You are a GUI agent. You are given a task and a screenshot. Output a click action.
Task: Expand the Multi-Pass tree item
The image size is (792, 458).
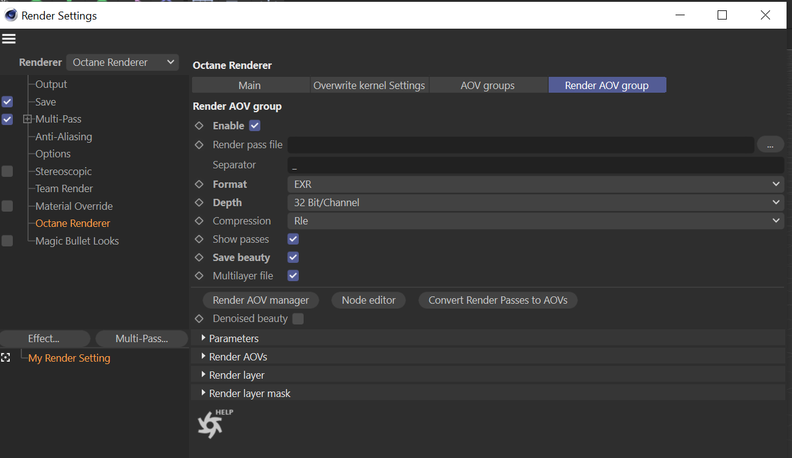coord(27,120)
